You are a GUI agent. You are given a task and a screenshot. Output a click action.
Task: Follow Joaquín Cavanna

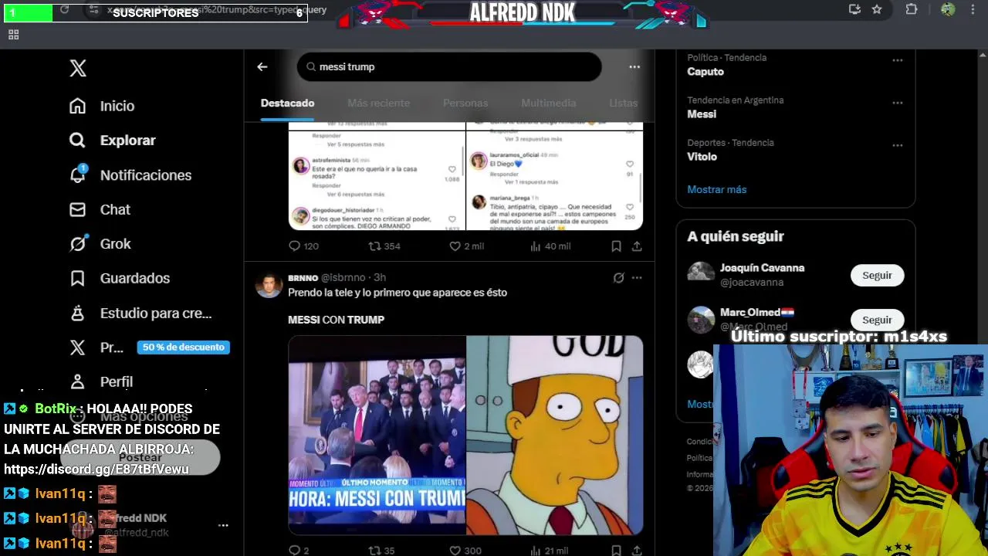877,276
